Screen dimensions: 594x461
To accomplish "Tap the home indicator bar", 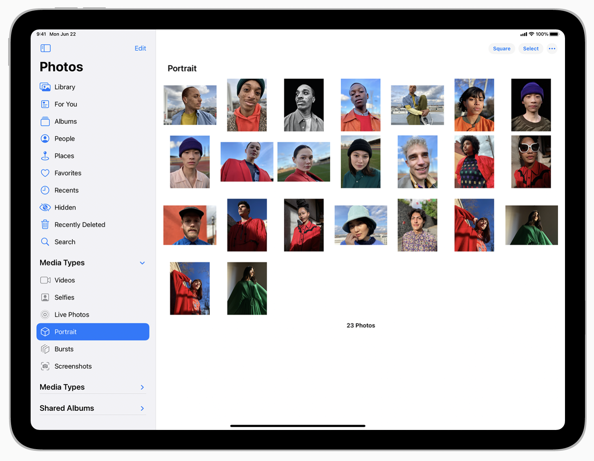I will (297, 426).
